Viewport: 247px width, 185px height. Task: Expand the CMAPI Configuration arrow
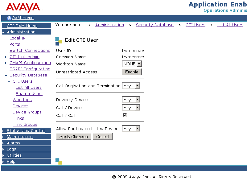point(6,63)
